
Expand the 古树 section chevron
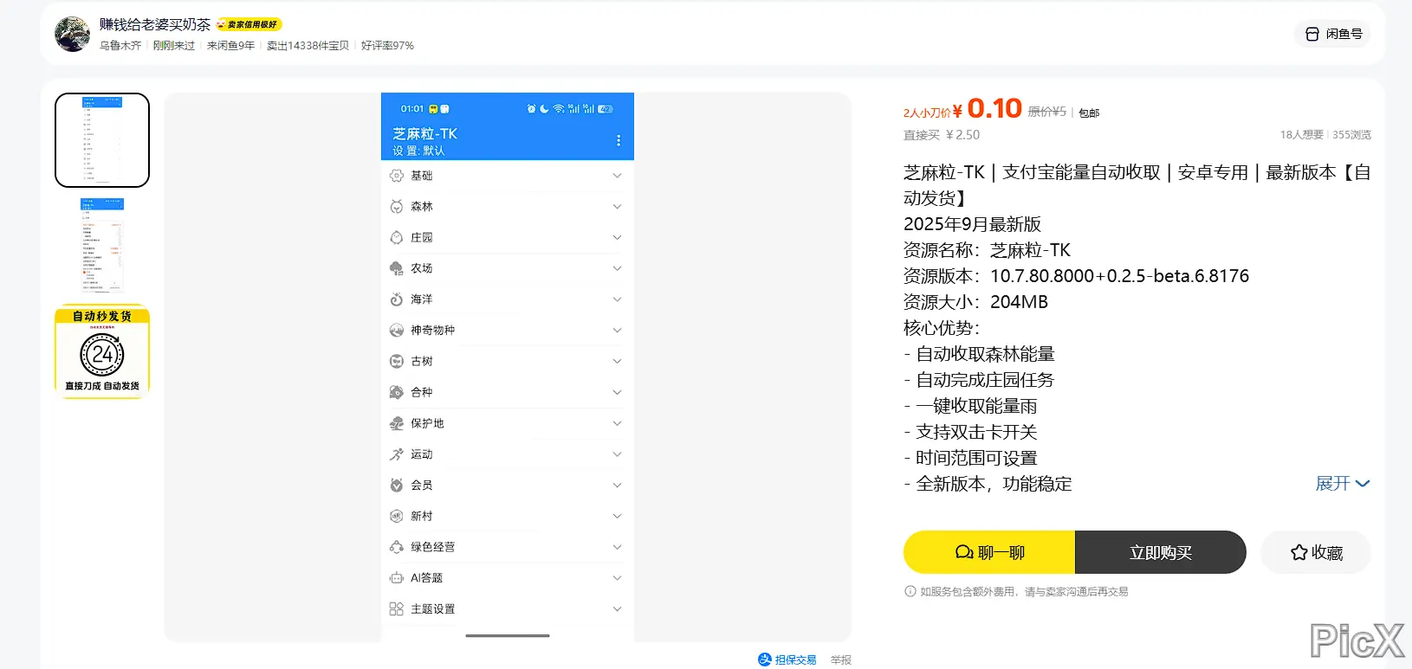coord(617,361)
